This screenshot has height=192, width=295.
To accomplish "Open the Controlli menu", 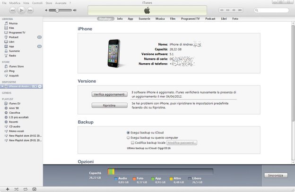I will [x=37, y=3].
